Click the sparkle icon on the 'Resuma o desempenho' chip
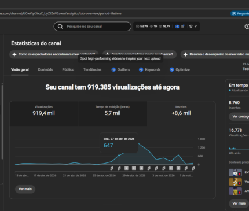This screenshot has height=211, width=249. click(x=185, y=54)
